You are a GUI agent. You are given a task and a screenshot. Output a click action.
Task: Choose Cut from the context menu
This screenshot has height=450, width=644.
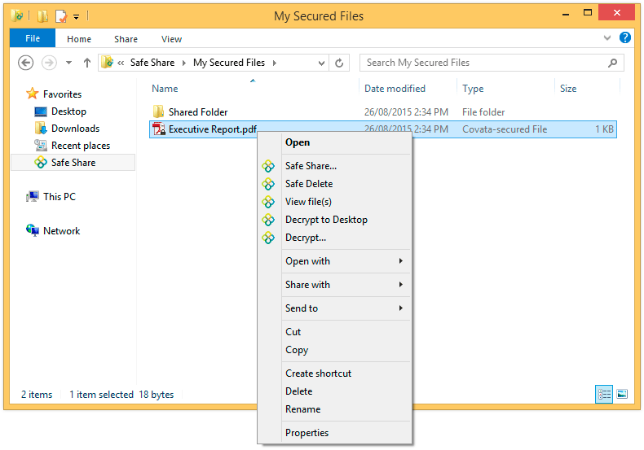(x=293, y=332)
